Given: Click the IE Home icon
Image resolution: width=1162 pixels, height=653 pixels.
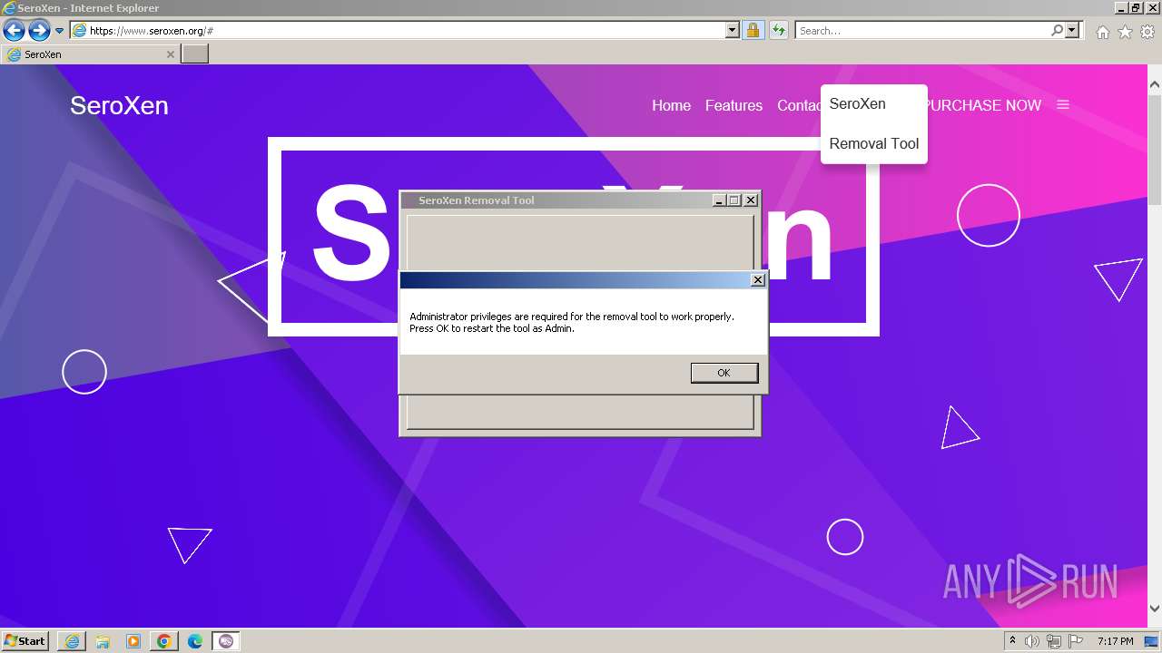Looking at the screenshot, I should pos(1102,32).
